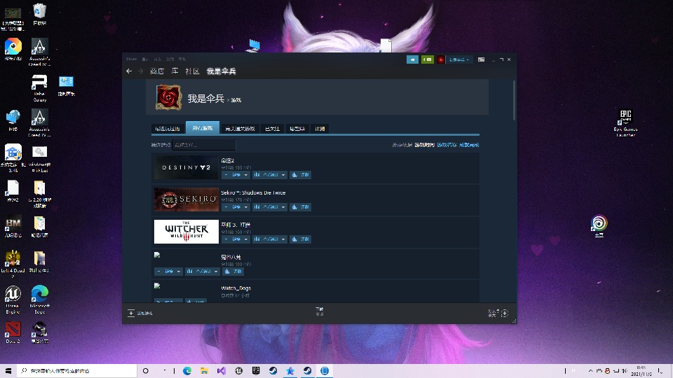The width and height of the screenshot is (673, 378).
Task: Open the Steam menu in the menu bar
Action: click(x=132, y=59)
